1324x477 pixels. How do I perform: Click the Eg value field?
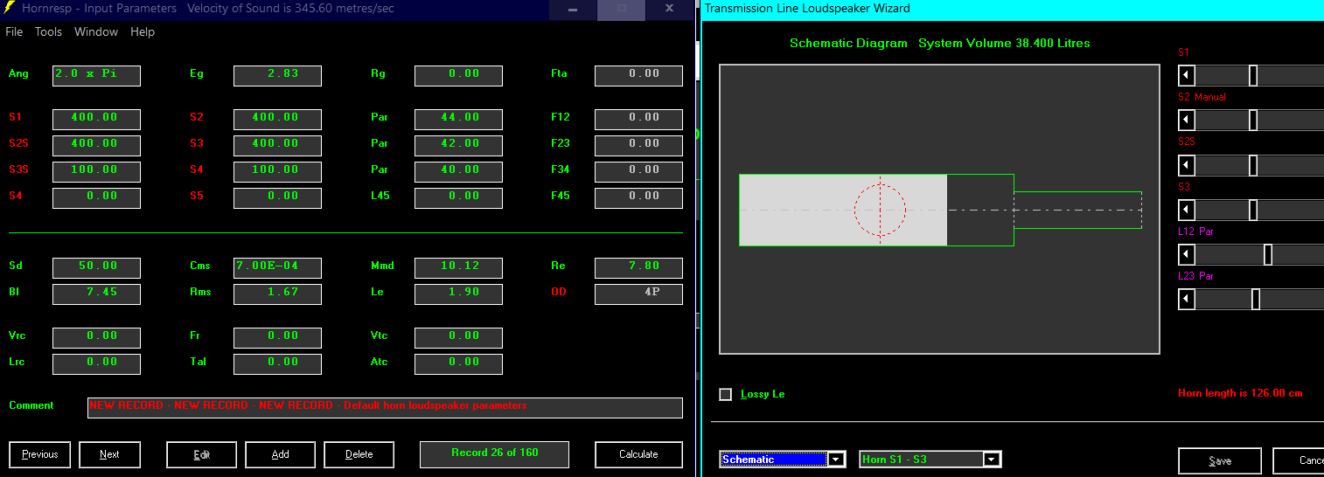(x=277, y=75)
